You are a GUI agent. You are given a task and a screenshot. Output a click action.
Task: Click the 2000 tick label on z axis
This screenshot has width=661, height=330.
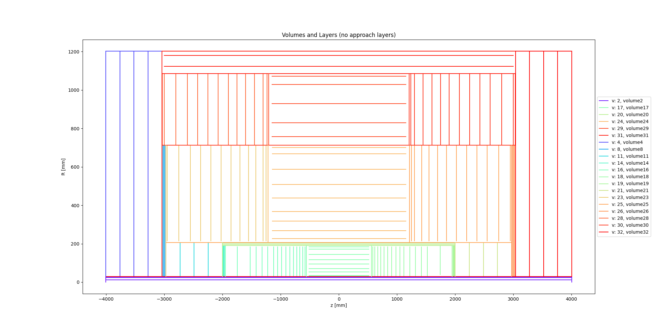pos(455,299)
